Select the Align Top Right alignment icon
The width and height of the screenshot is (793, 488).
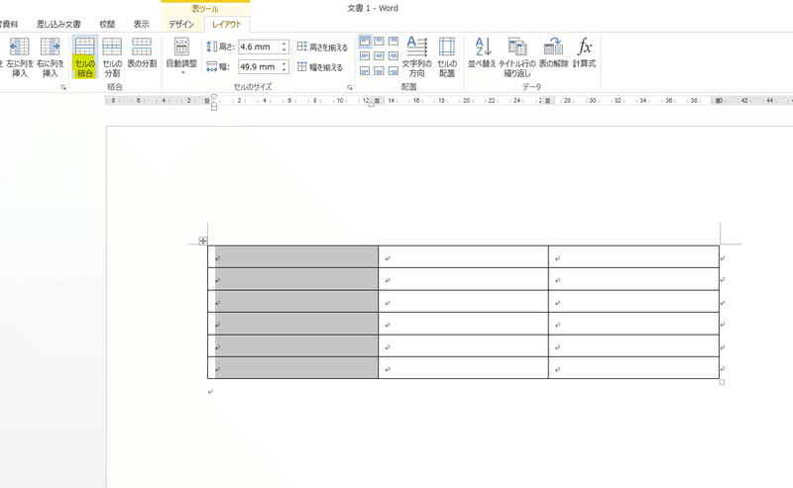click(393, 41)
